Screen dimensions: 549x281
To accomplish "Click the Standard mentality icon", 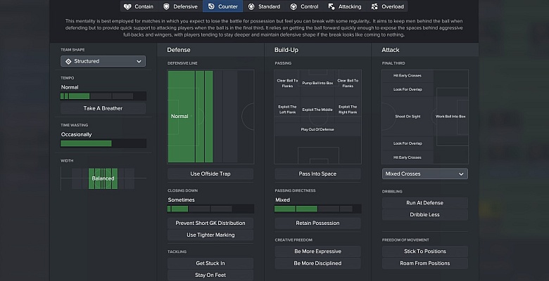I will tap(251, 6).
